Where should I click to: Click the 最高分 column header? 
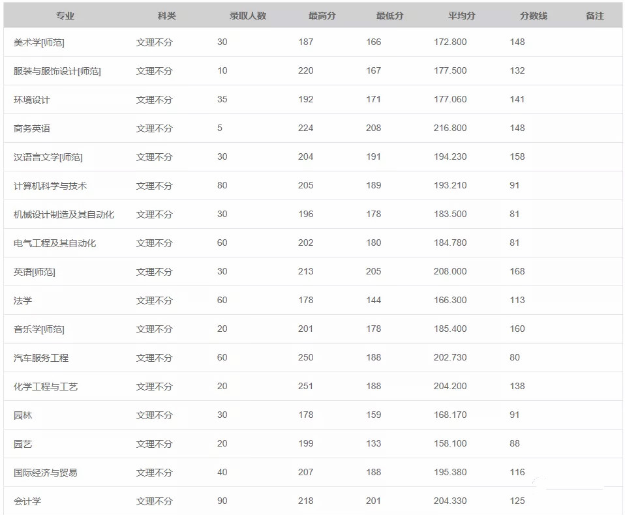(322, 16)
